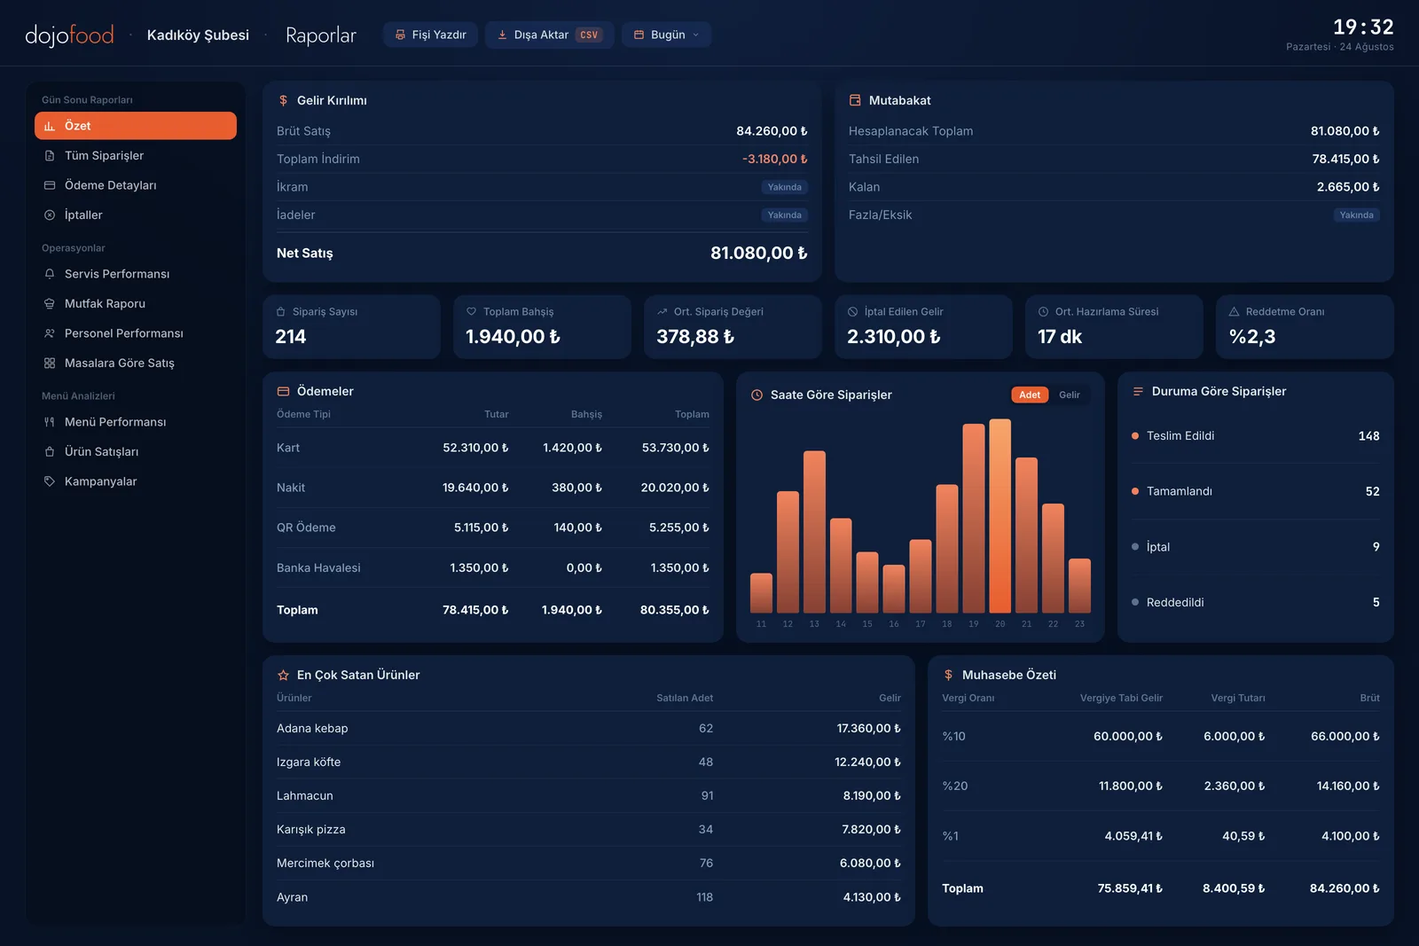Click the Fişi Yazdır button
The height and width of the screenshot is (946, 1419).
click(x=431, y=35)
